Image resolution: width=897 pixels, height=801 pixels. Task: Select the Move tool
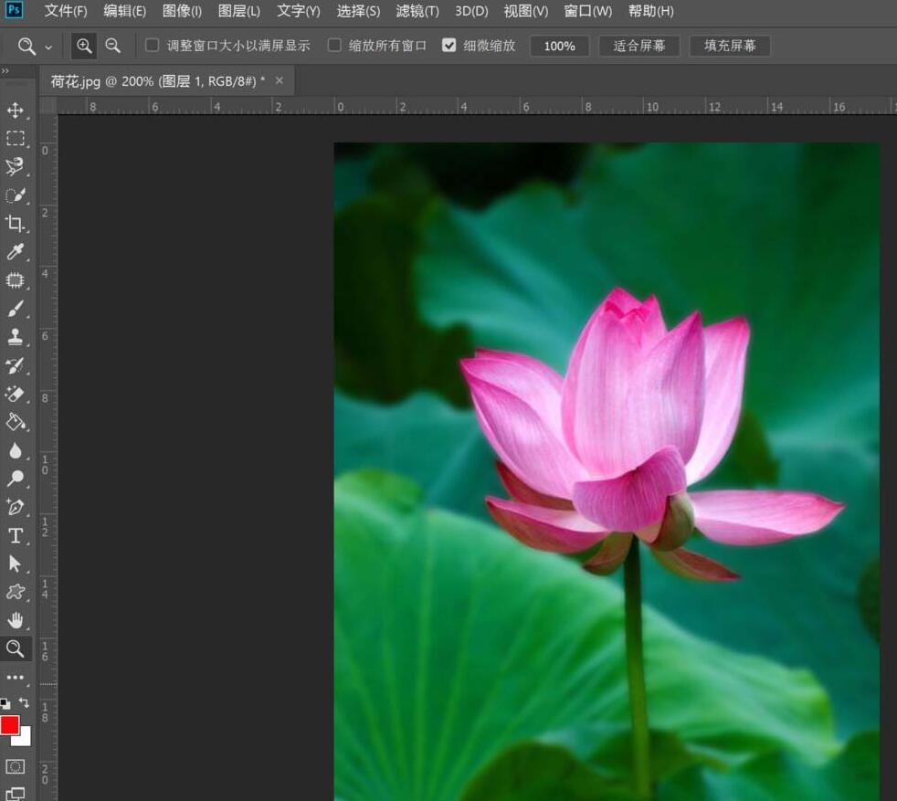[x=15, y=109]
